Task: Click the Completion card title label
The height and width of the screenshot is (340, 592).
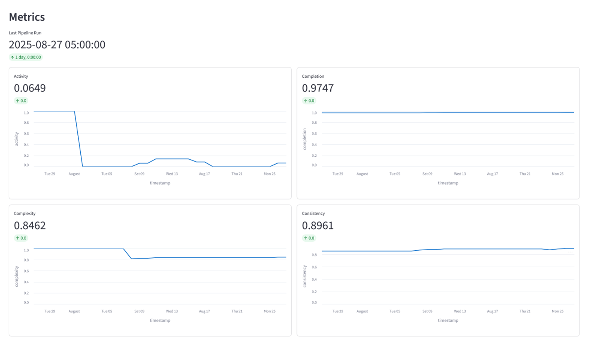Action: pos(313,76)
